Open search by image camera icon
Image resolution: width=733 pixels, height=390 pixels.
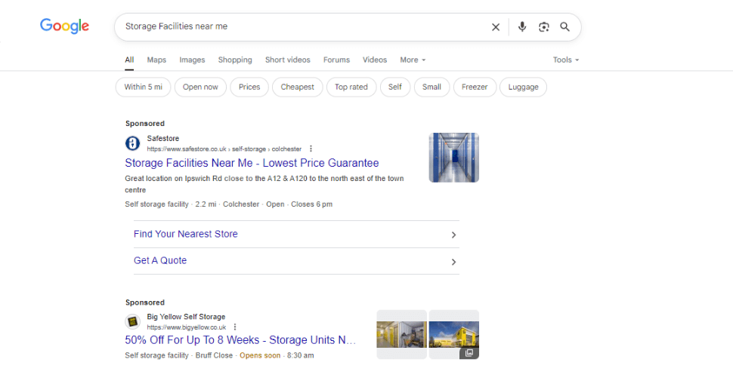click(x=543, y=27)
